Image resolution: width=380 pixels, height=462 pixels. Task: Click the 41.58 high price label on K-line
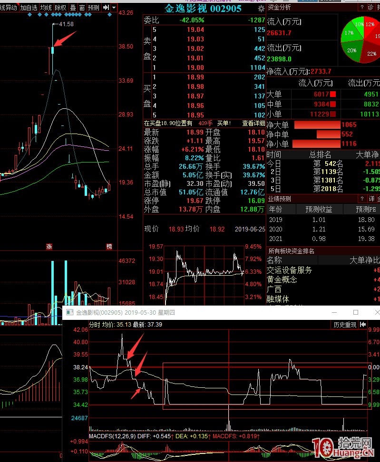pos(66,24)
